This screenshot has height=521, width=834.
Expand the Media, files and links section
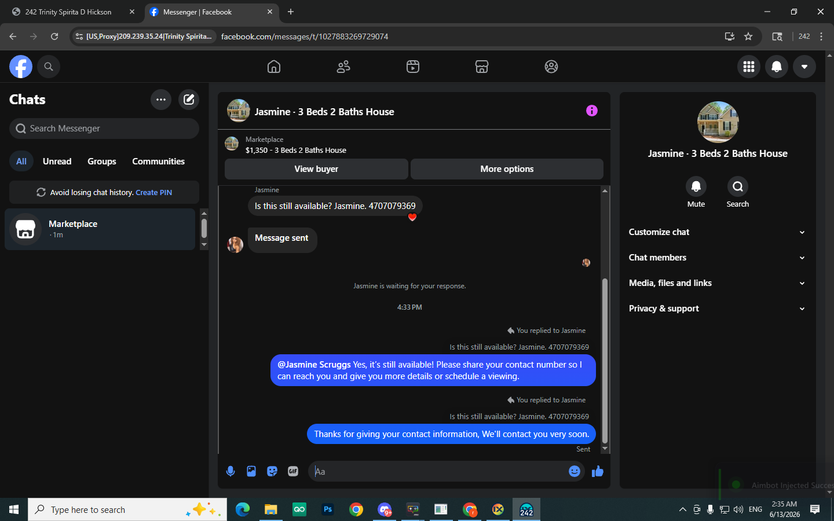click(x=718, y=283)
